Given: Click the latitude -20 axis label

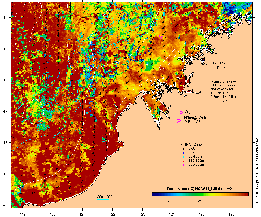Looking at the screenshot, I should [x=4, y=205].
